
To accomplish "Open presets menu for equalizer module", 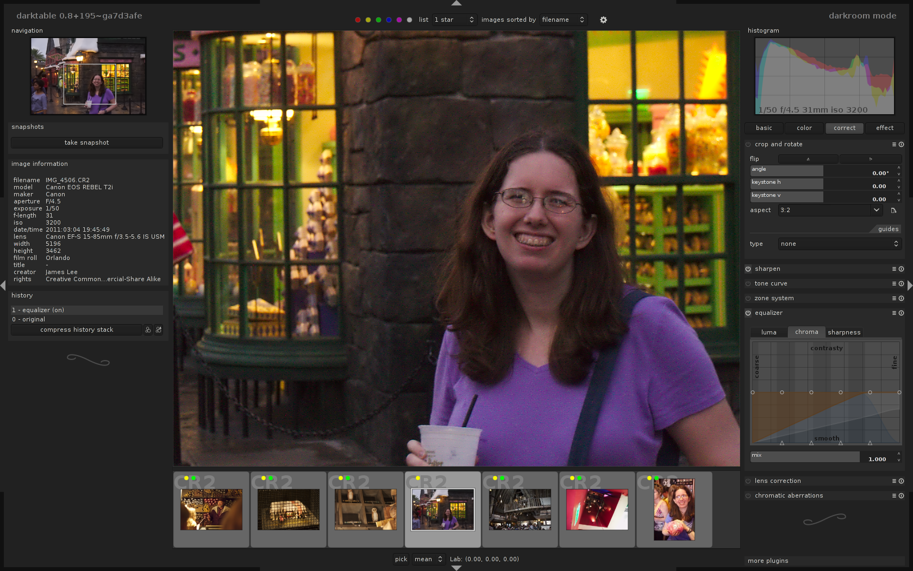I will 894,313.
